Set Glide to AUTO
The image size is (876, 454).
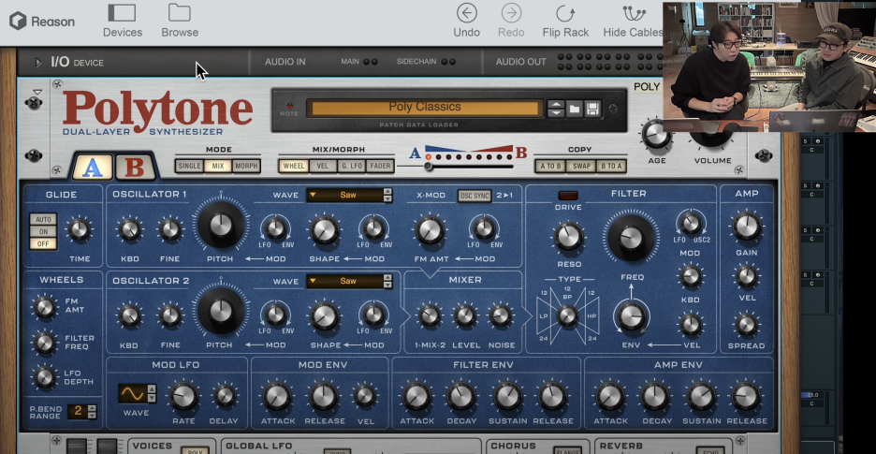(x=43, y=219)
